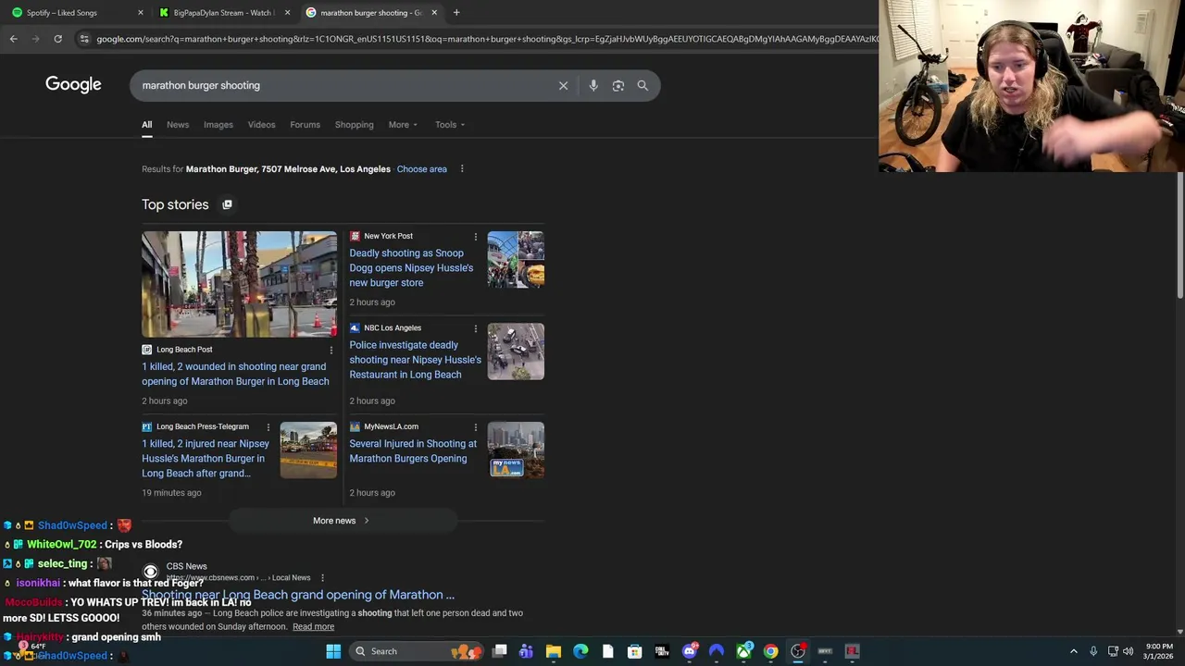Open the clock showing 9:00 PM
This screenshot has height=666, width=1185.
click(1159, 651)
